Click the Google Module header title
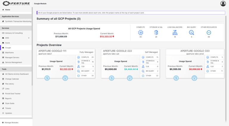Screen dimensions: 229x126 tap(40, 4)
